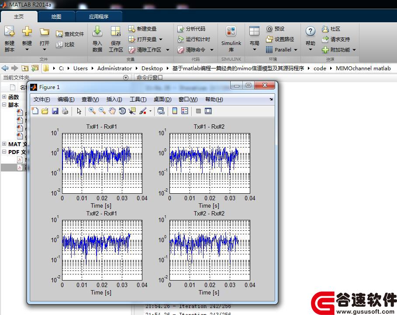Click Find Files (查找文件)
397x315 pixels.
(70, 34)
